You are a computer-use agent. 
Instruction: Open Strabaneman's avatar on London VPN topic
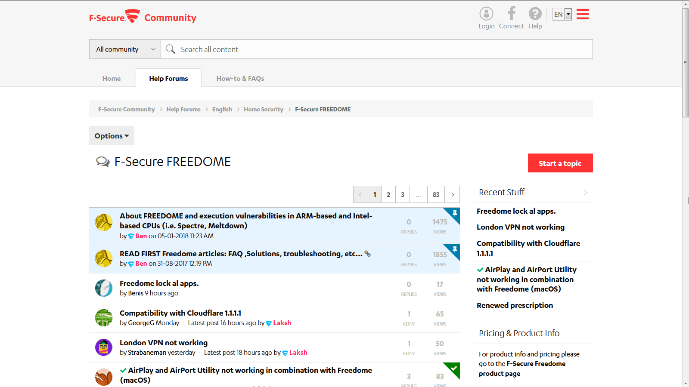tap(104, 347)
